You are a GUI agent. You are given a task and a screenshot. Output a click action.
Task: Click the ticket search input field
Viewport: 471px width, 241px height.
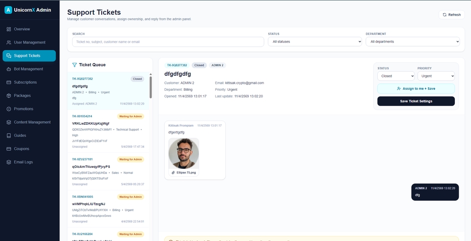(x=168, y=42)
